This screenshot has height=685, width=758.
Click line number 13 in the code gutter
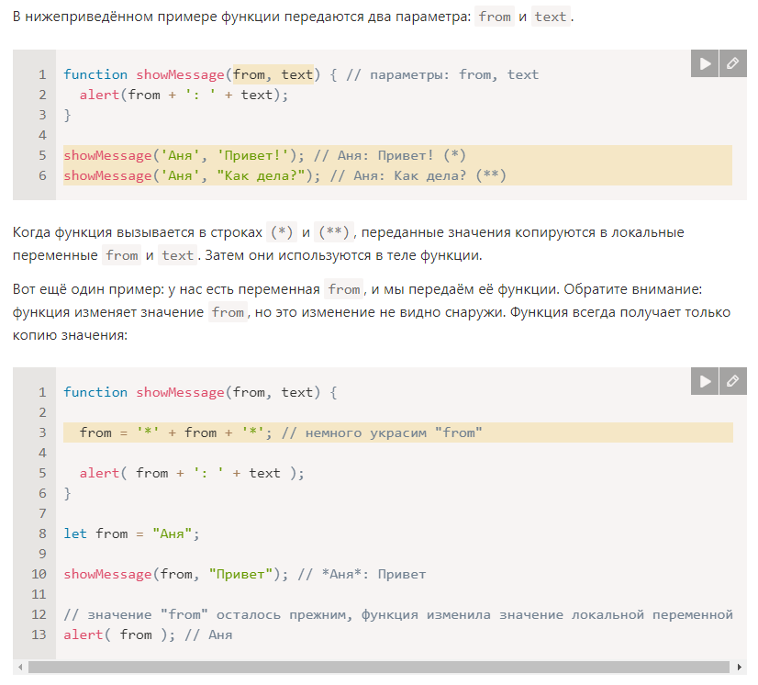pyautogui.click(x=39, y=634)
